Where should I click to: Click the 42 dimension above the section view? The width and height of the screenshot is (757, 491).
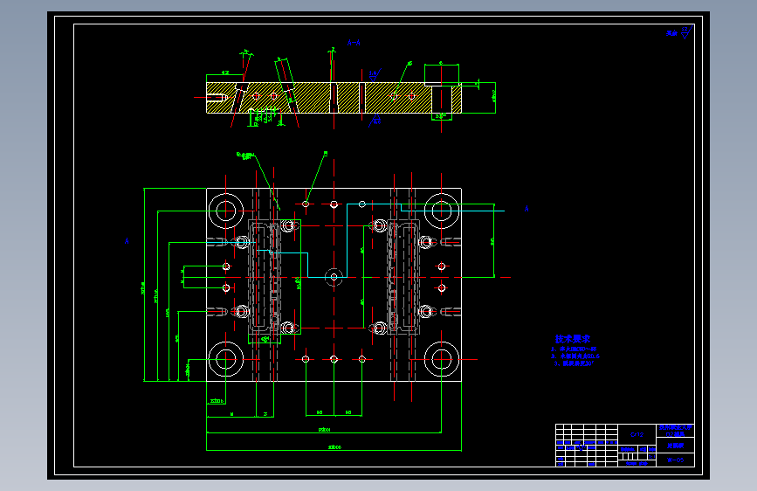tap(225, 73)
